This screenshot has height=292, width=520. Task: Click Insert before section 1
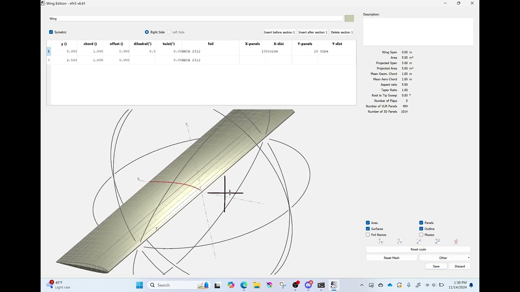click(279, 32)
